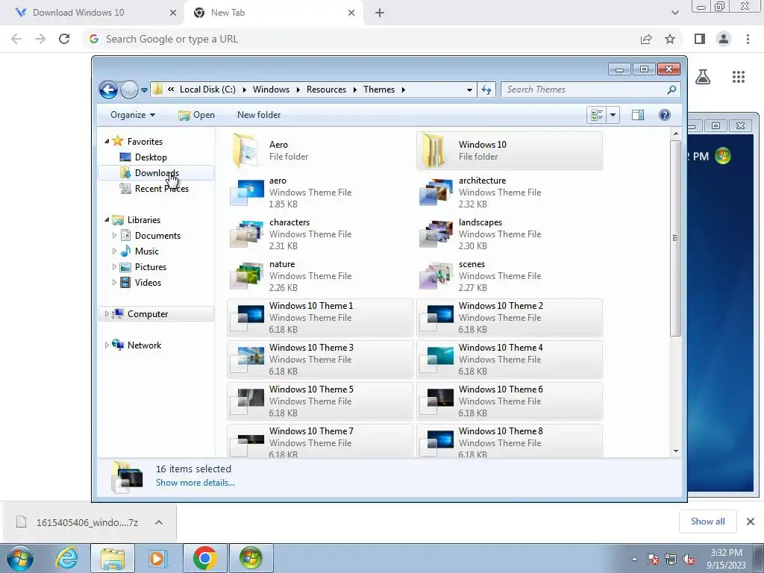Expand the Videos library

pyautogui.click(x=114, y=283)
